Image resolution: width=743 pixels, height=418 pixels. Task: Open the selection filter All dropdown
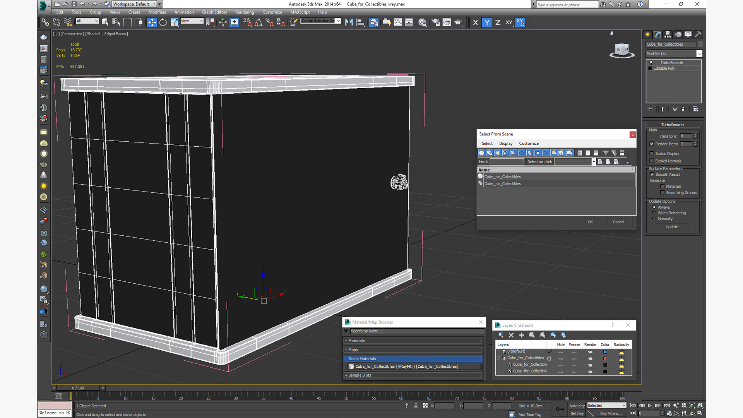click(87, 21)
